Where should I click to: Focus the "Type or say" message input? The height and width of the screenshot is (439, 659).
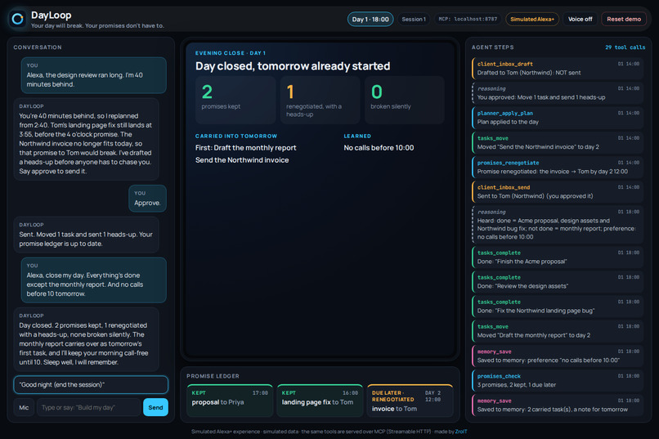[88, 407]
